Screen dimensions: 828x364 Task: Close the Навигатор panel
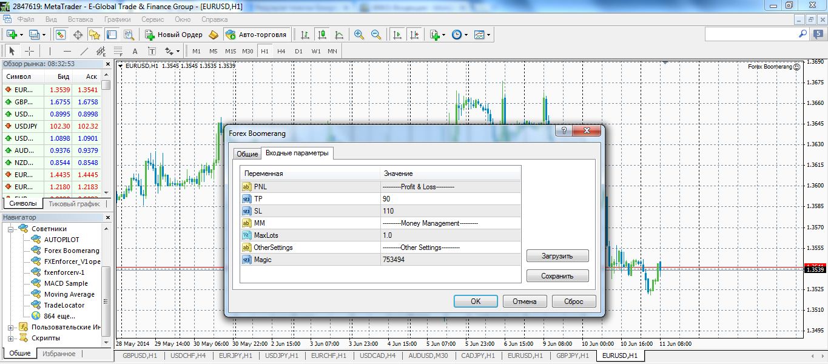tap(108, 217)
